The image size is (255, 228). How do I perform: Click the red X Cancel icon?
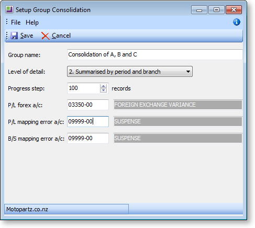[46, 36]
